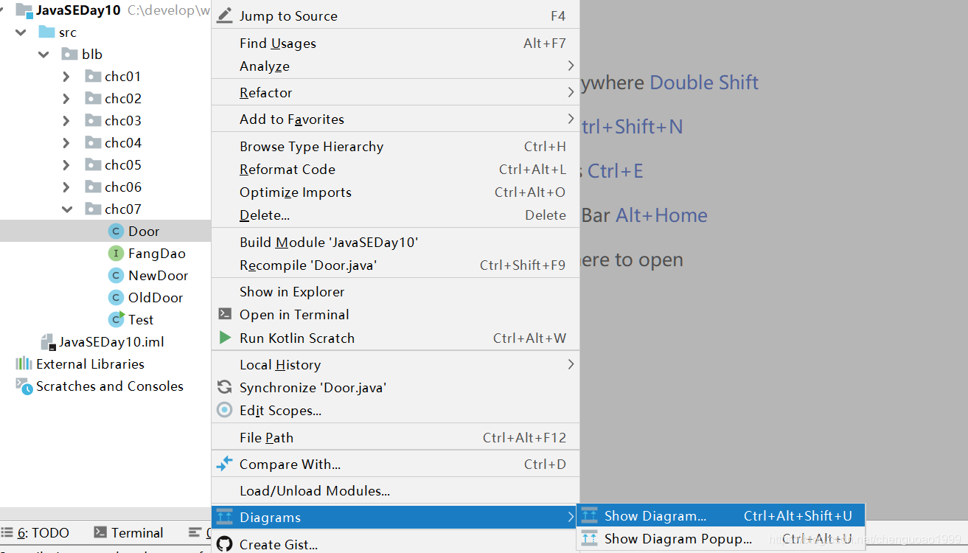
Task: Select Show in Explorer
Action: pyautogui.click(x=395, y=291)
